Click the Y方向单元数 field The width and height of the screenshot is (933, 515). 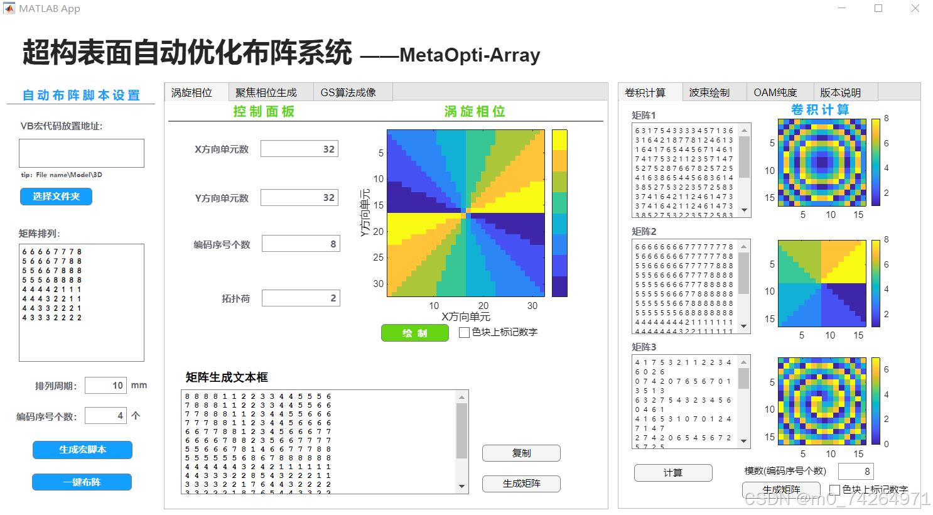299,197
